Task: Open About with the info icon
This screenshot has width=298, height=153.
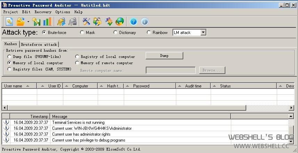Action: pos(145,22)
